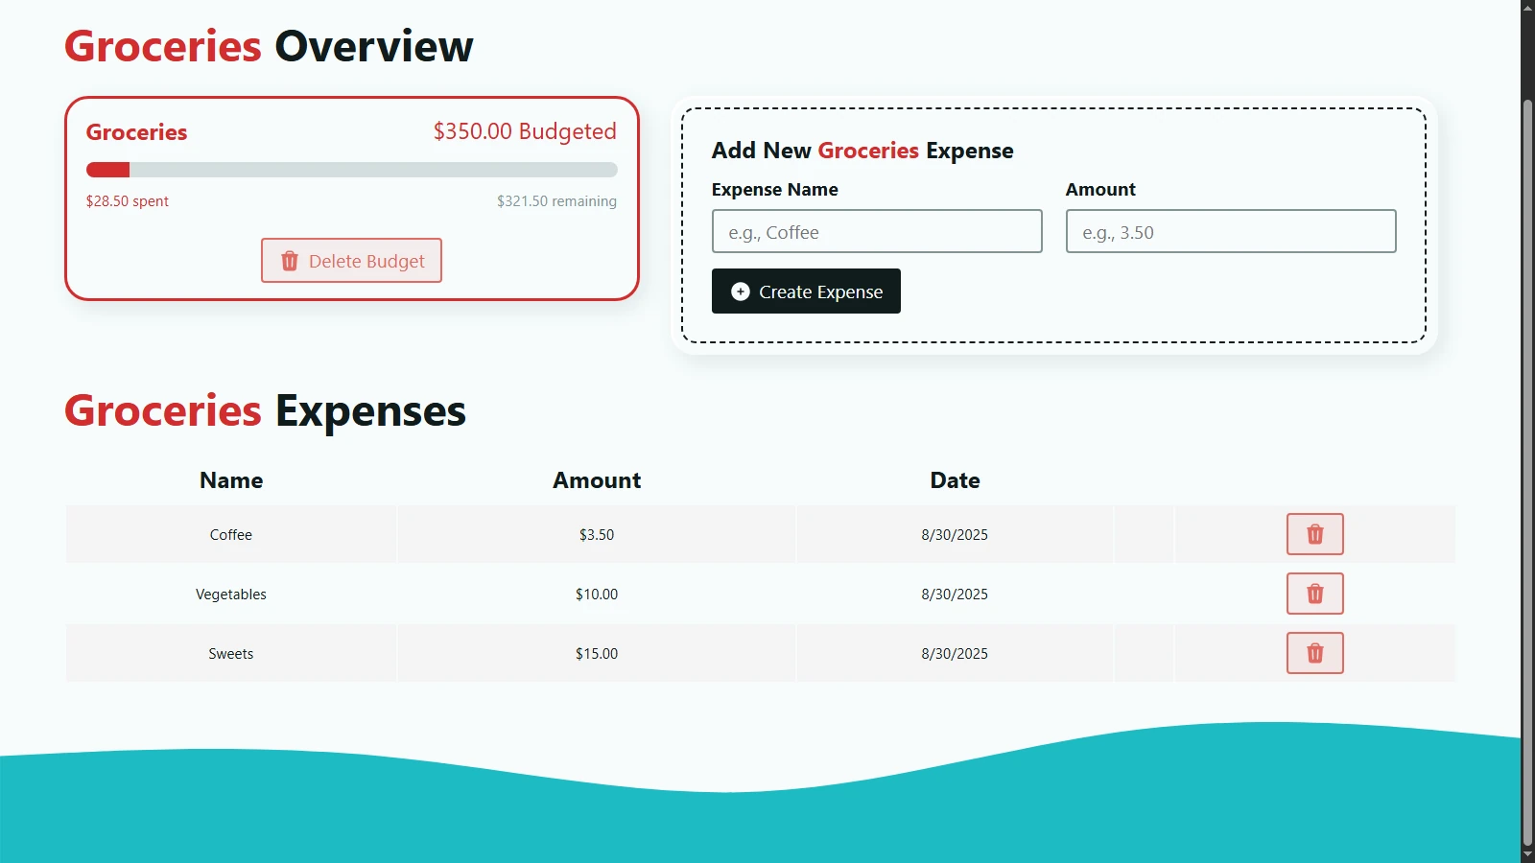This screenshot has width=1535, height=863.
Task: Delete the Coffee expense using its trash icon
Action: point(1314,534)
